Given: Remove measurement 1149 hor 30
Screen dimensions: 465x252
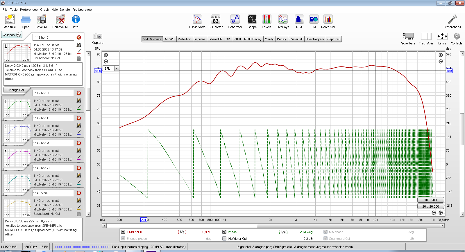Looking at the screenshot, I should click(79, 93).
